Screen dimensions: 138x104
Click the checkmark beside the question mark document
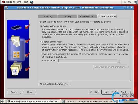27,69
